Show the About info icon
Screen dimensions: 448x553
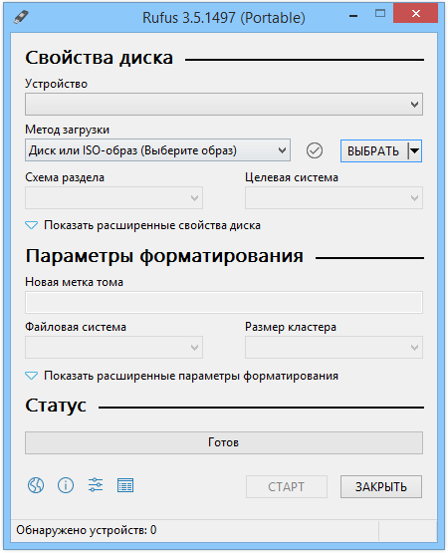point(66,485)
